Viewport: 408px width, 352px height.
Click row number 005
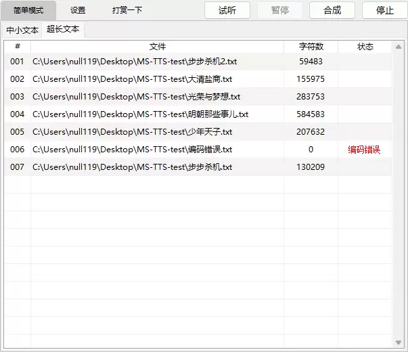point(17,132)
